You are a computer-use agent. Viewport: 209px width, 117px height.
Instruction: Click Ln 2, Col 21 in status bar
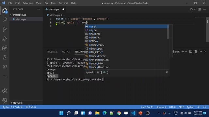(147, 107)
